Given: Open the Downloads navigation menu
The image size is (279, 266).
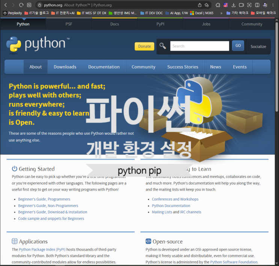Looking at the screenshot, I should [x=65, y=67].
